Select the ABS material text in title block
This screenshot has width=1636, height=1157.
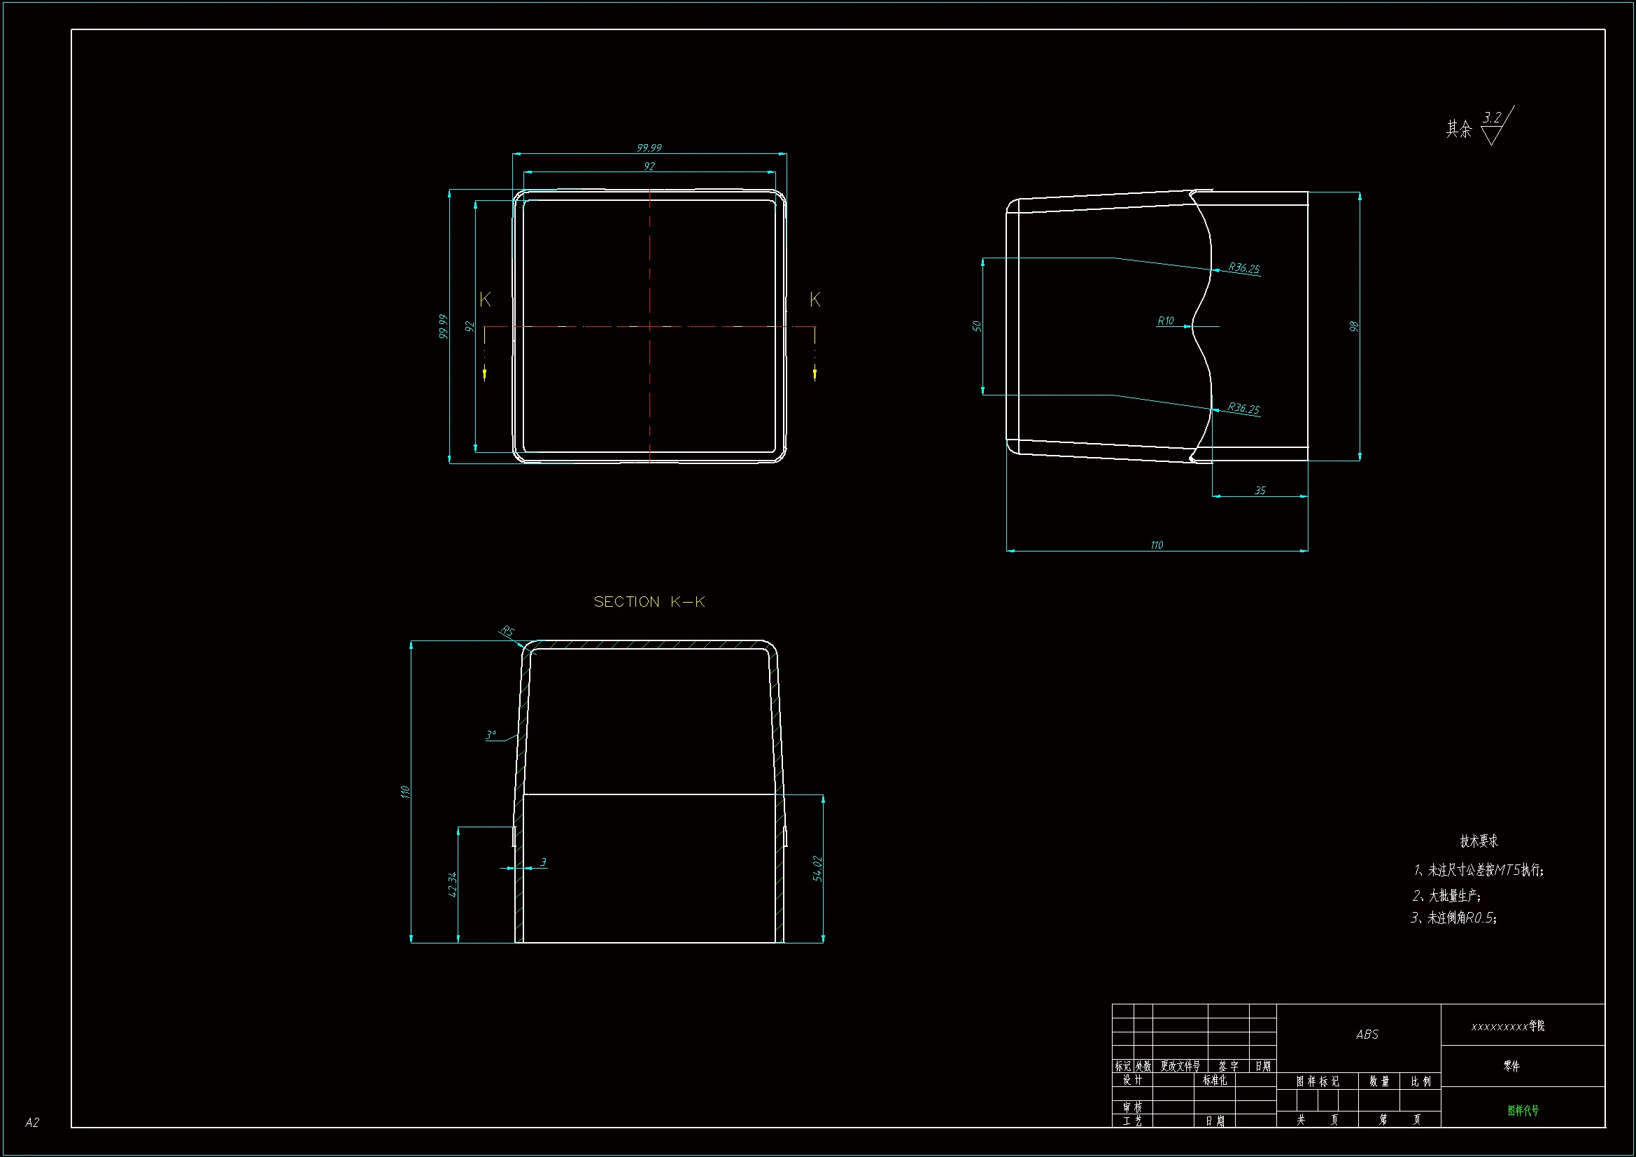click(1367, 1034)
